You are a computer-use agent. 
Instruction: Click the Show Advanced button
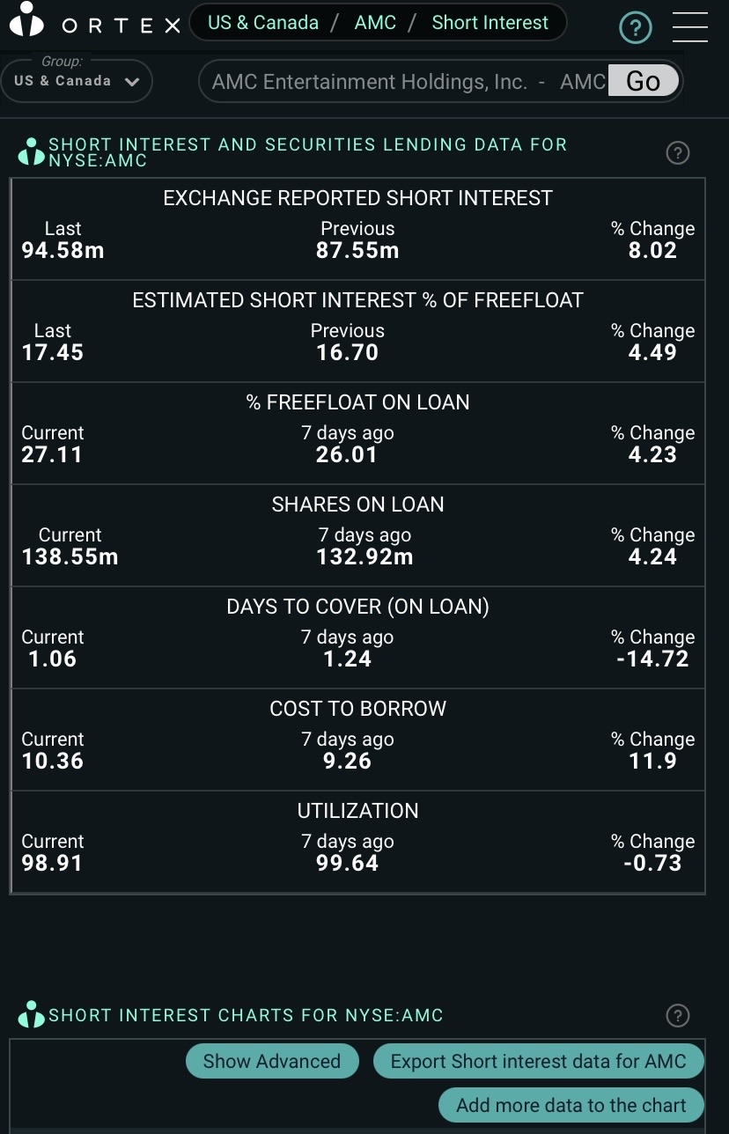(x=271, y=1061)
